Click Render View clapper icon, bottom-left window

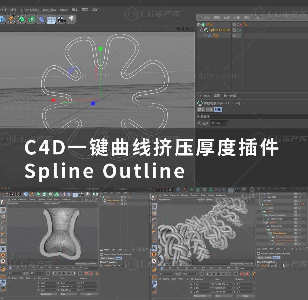[6, 194]
